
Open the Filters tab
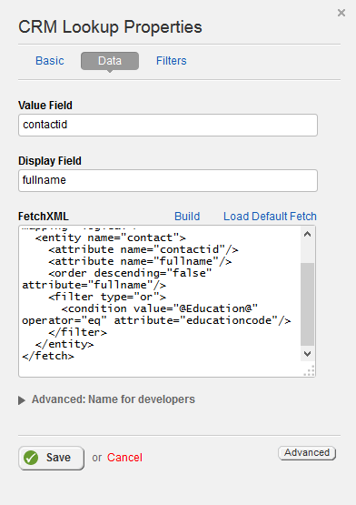point(171,61)
